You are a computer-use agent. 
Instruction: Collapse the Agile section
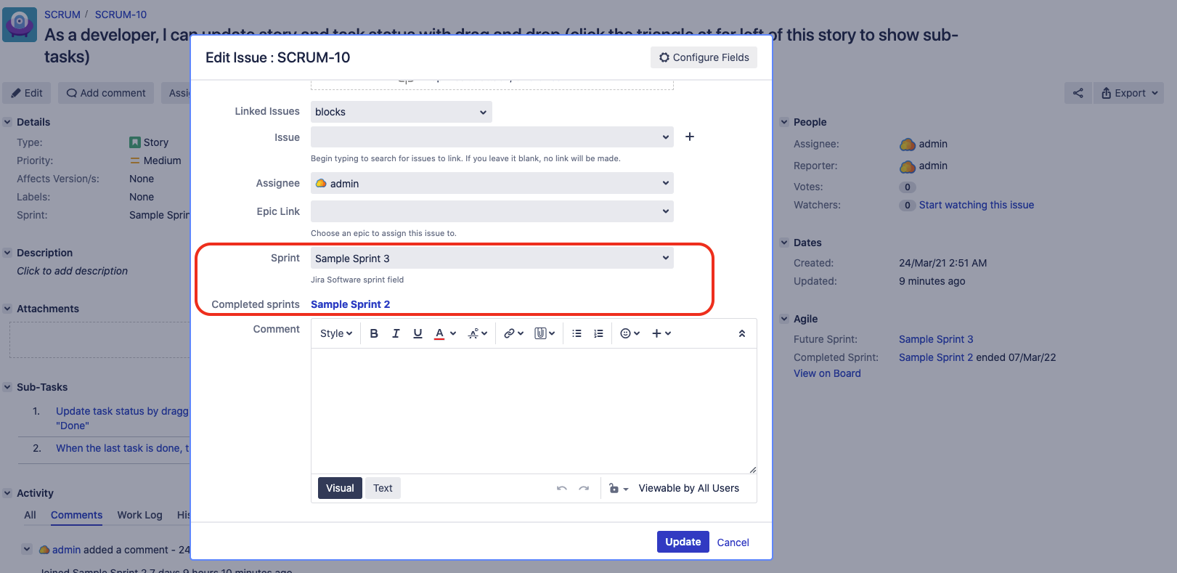point(784,319)
